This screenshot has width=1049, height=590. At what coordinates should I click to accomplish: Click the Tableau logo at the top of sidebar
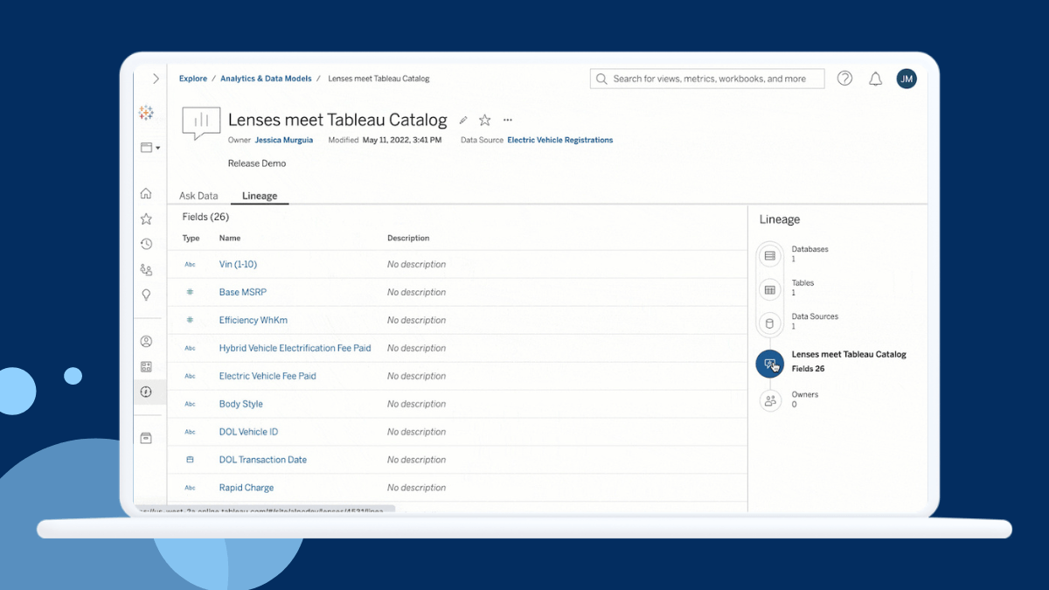coord(146,113)
